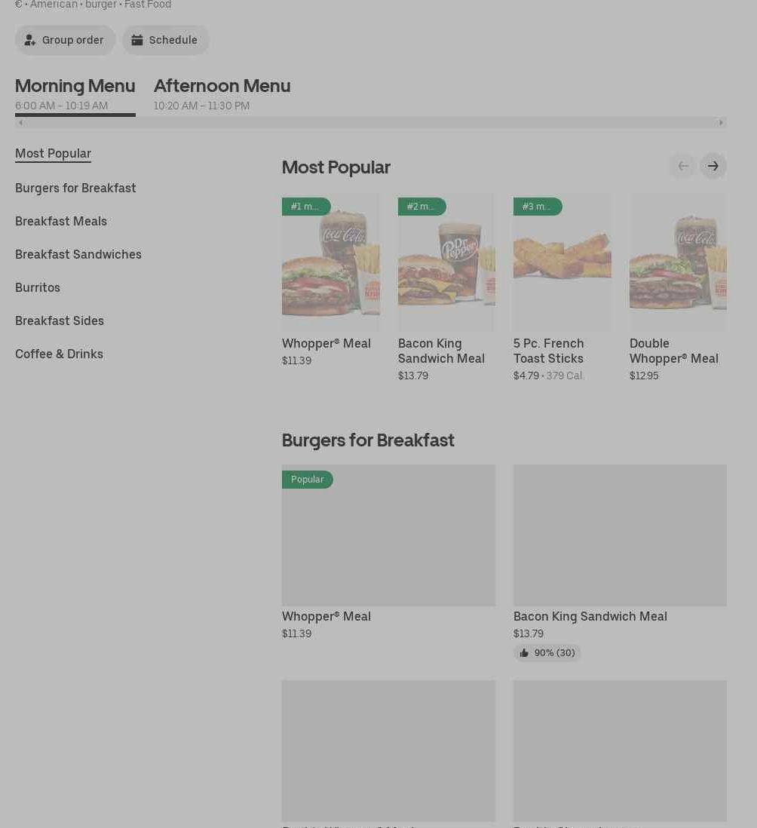Click the #1 most liked Whopper Meal image

330,262
